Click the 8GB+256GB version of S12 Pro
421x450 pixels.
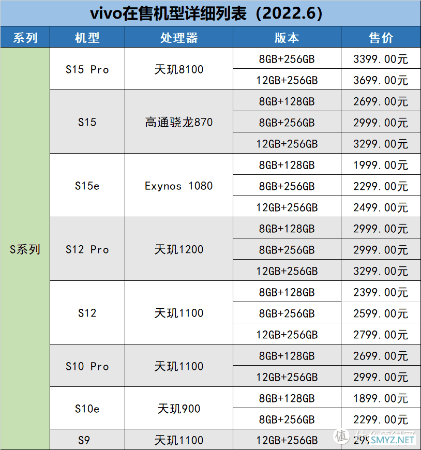(x=287, y=249)
